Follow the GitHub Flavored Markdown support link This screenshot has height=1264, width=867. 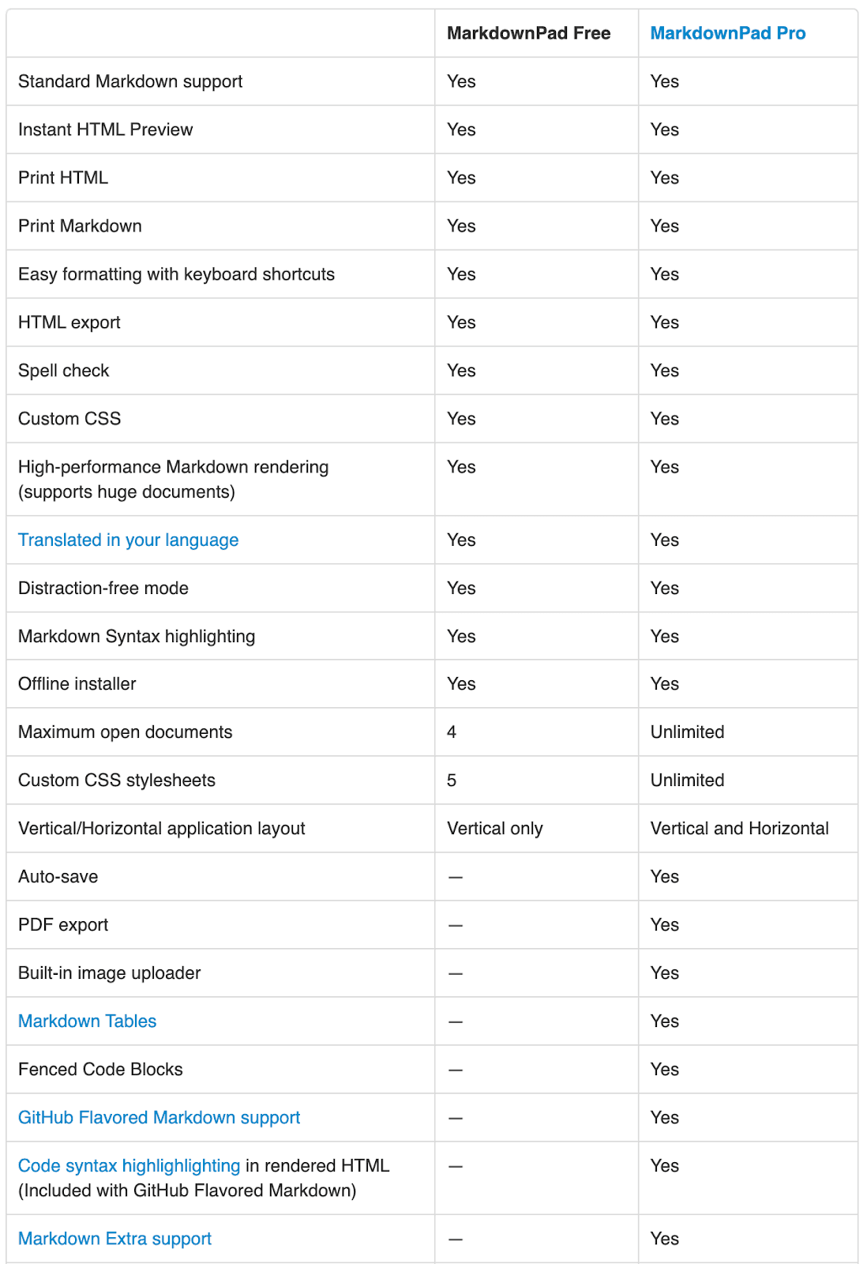pyautogui.click(x=159, y=1118)
